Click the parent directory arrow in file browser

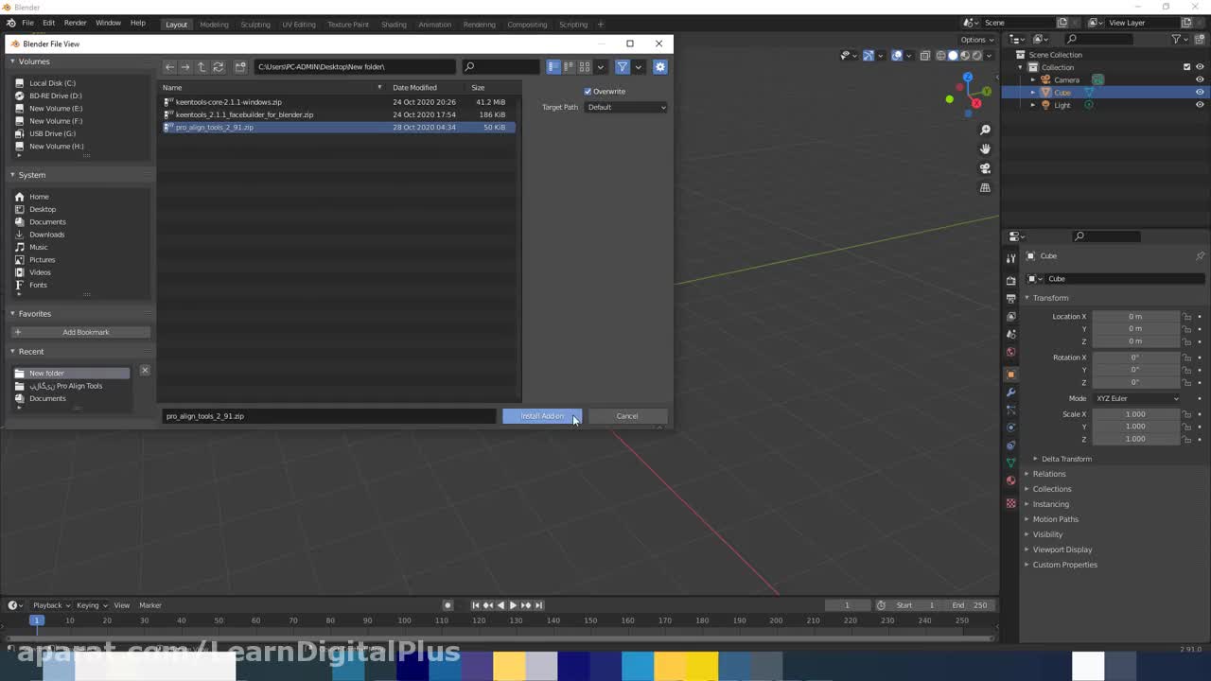tap(202, 67)
